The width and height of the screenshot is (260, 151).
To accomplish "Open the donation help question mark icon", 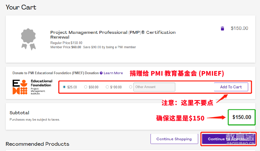I will point(101,73).
